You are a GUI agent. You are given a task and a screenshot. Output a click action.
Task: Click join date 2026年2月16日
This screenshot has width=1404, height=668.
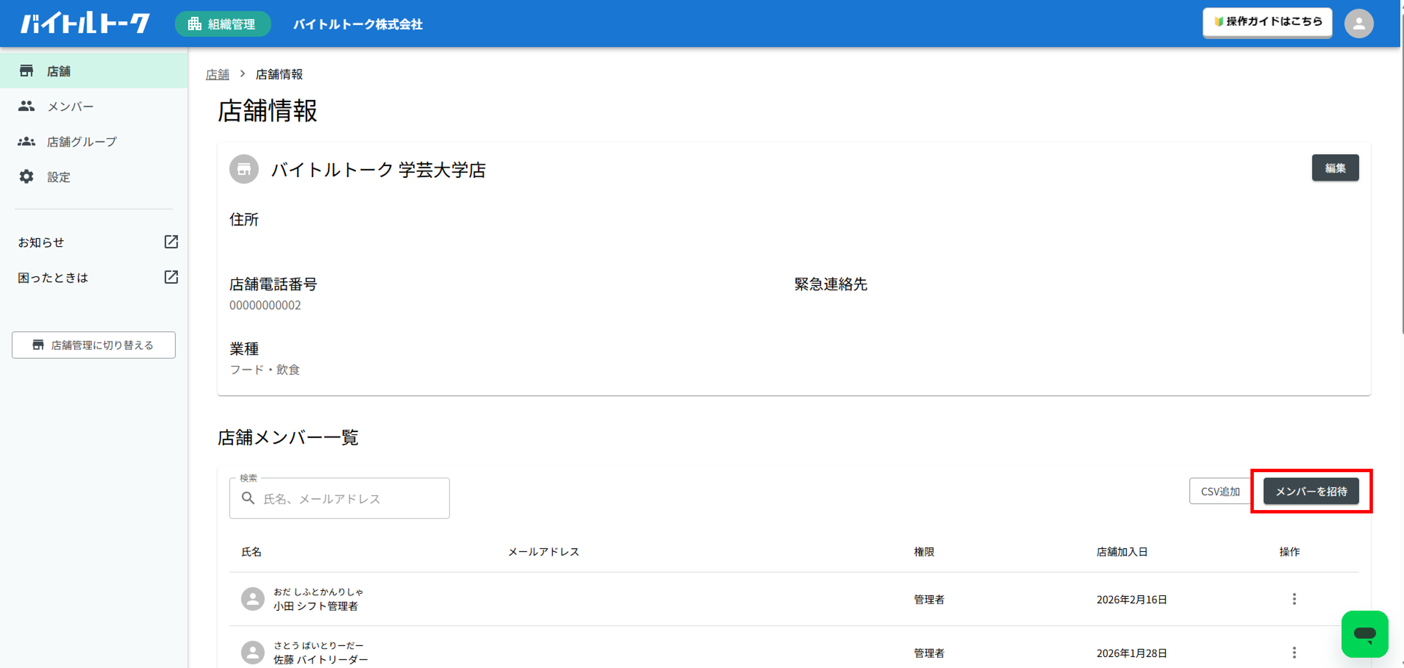click(1131, 600)
